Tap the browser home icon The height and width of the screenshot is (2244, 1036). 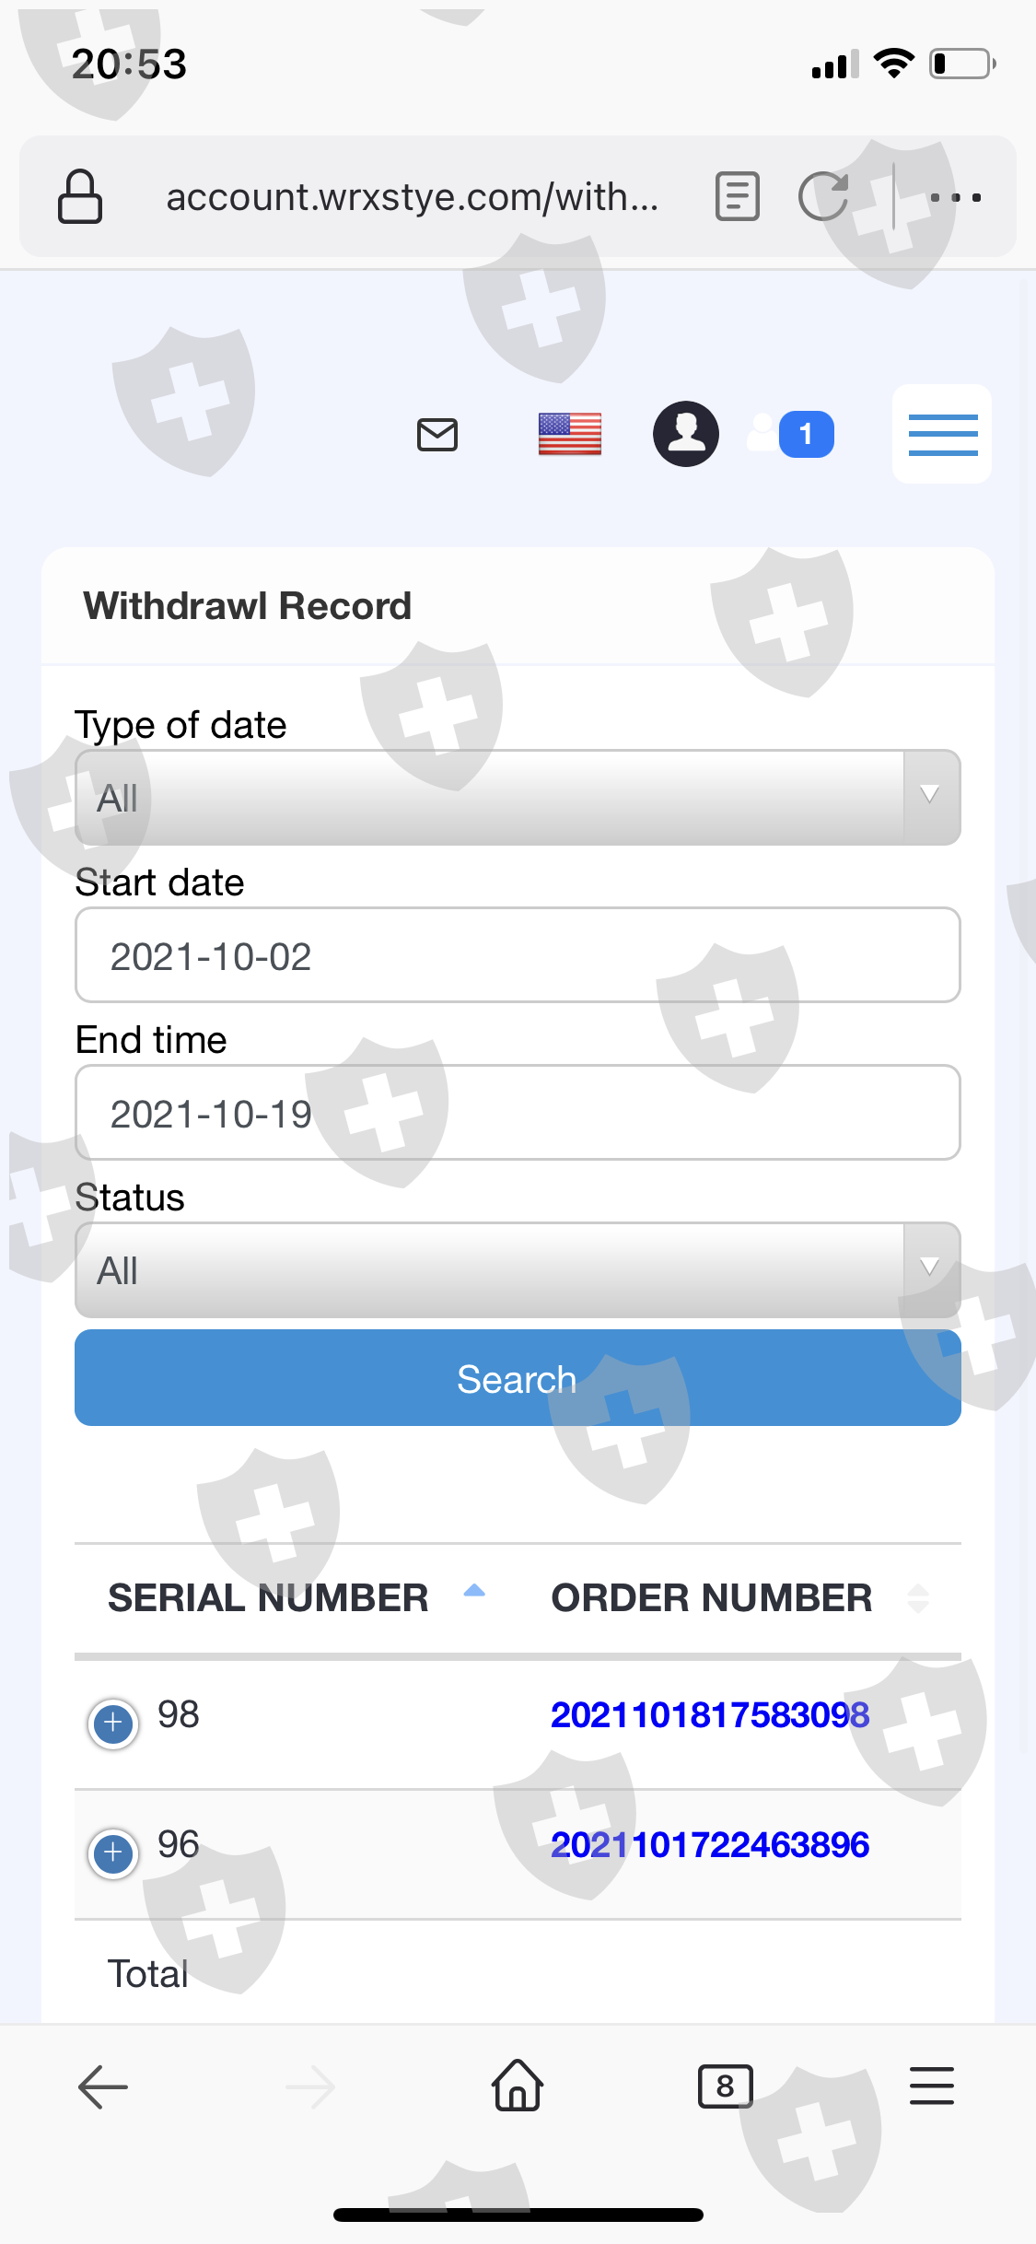[x=518, y=2086]
